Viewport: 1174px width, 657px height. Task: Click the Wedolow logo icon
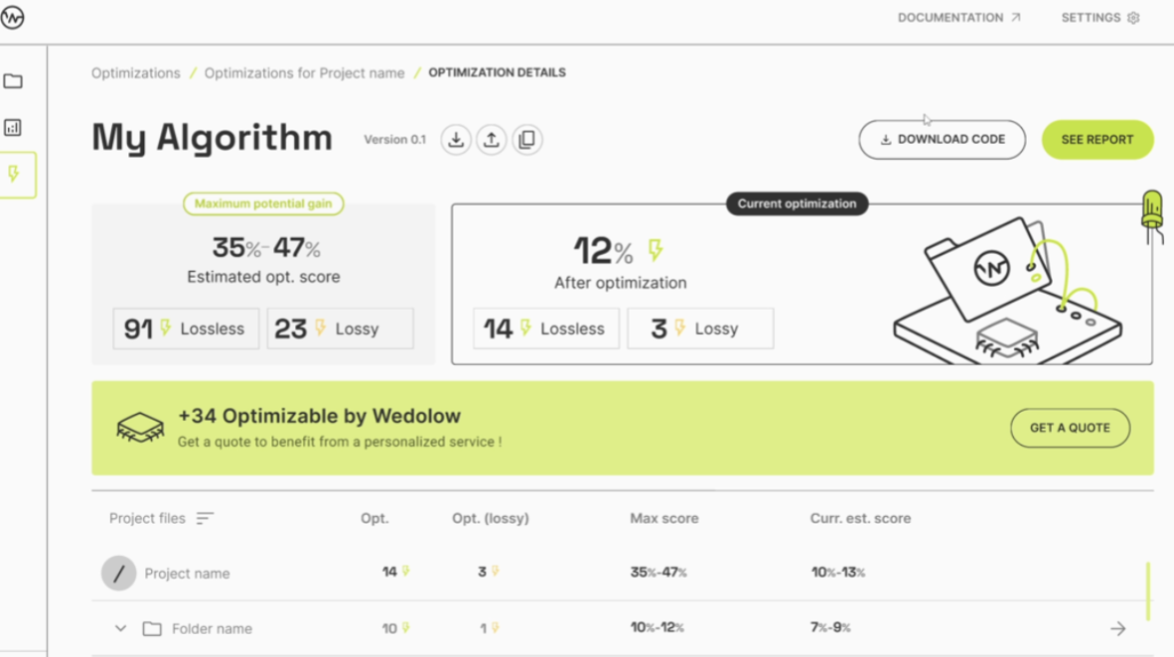tap(13, 18)
